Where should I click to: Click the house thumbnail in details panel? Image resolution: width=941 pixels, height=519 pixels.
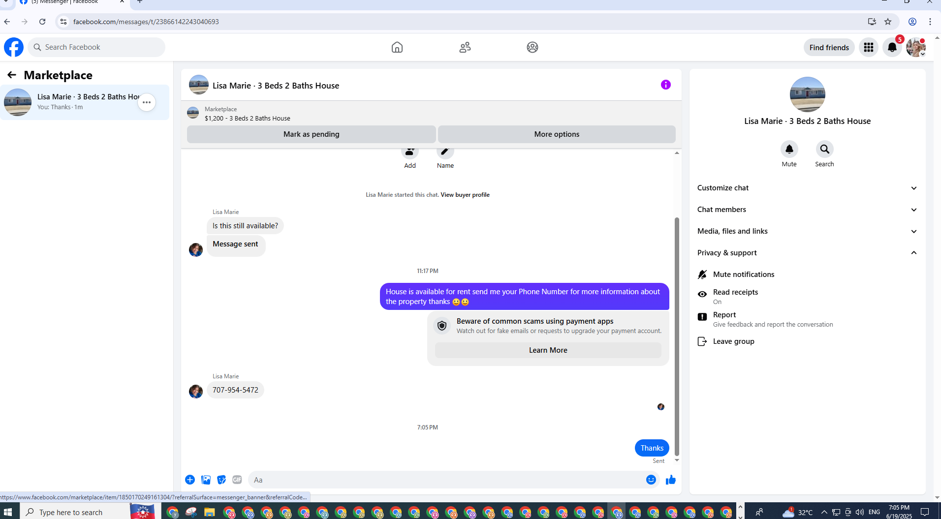808,94
